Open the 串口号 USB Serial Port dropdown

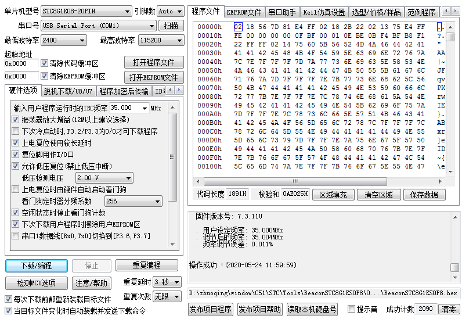click(99, 26)
